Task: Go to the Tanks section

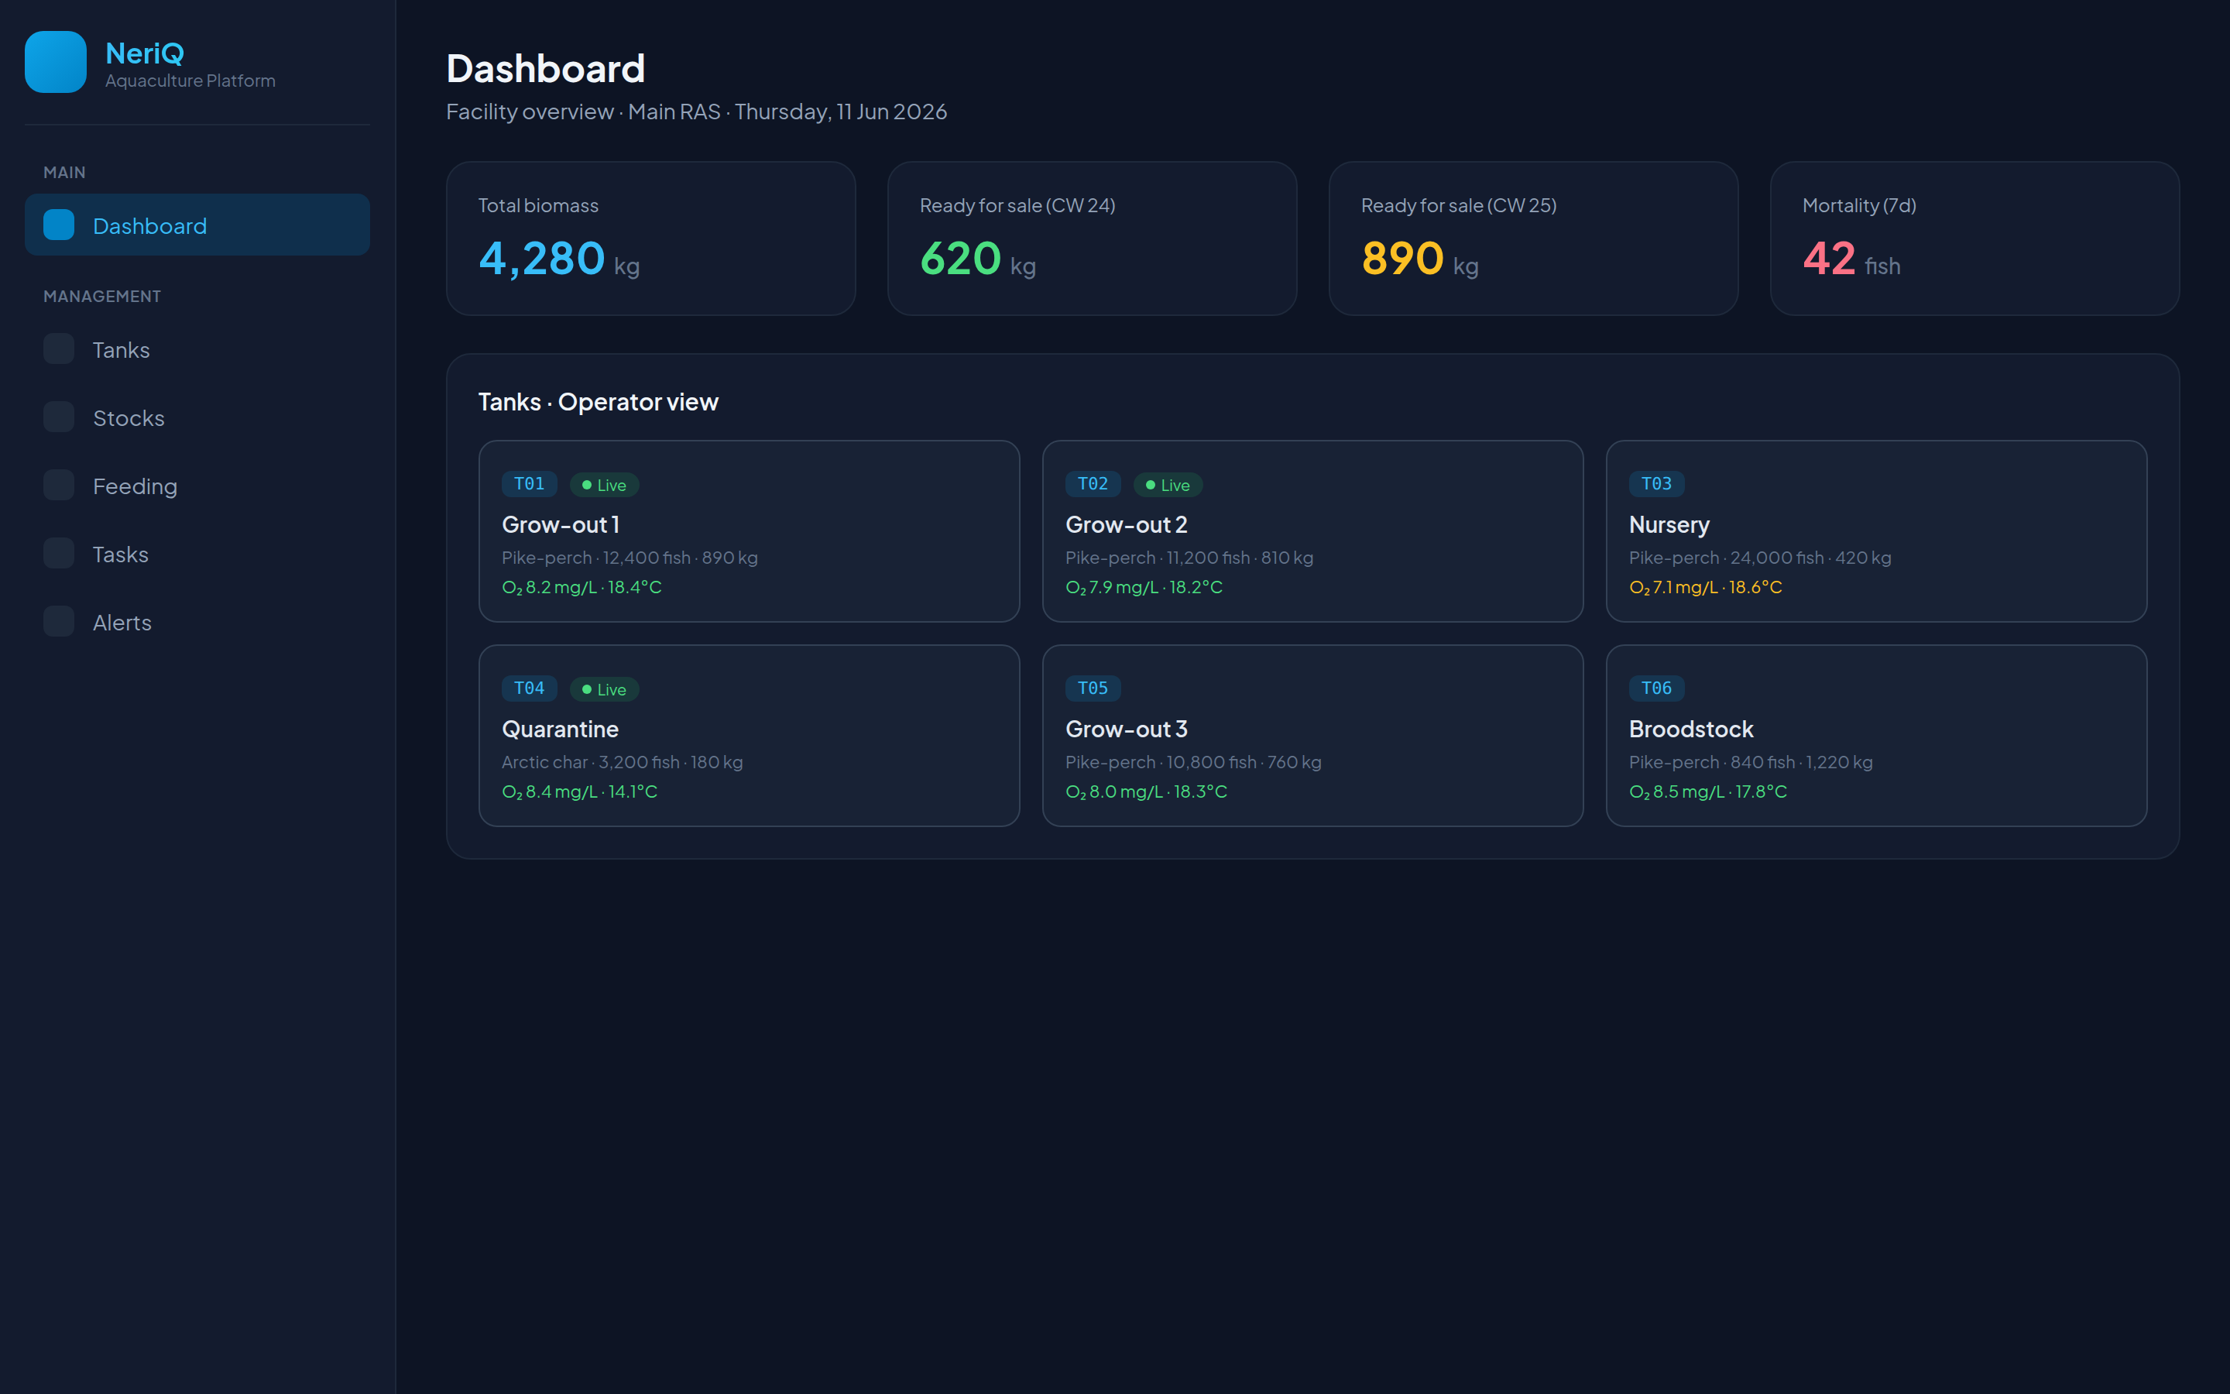Action: [x=197, y=349]
